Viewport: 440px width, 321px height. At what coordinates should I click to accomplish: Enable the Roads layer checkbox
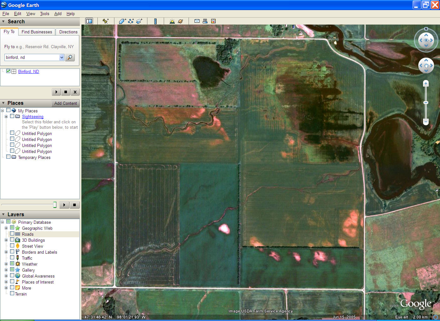coord(12,234)
